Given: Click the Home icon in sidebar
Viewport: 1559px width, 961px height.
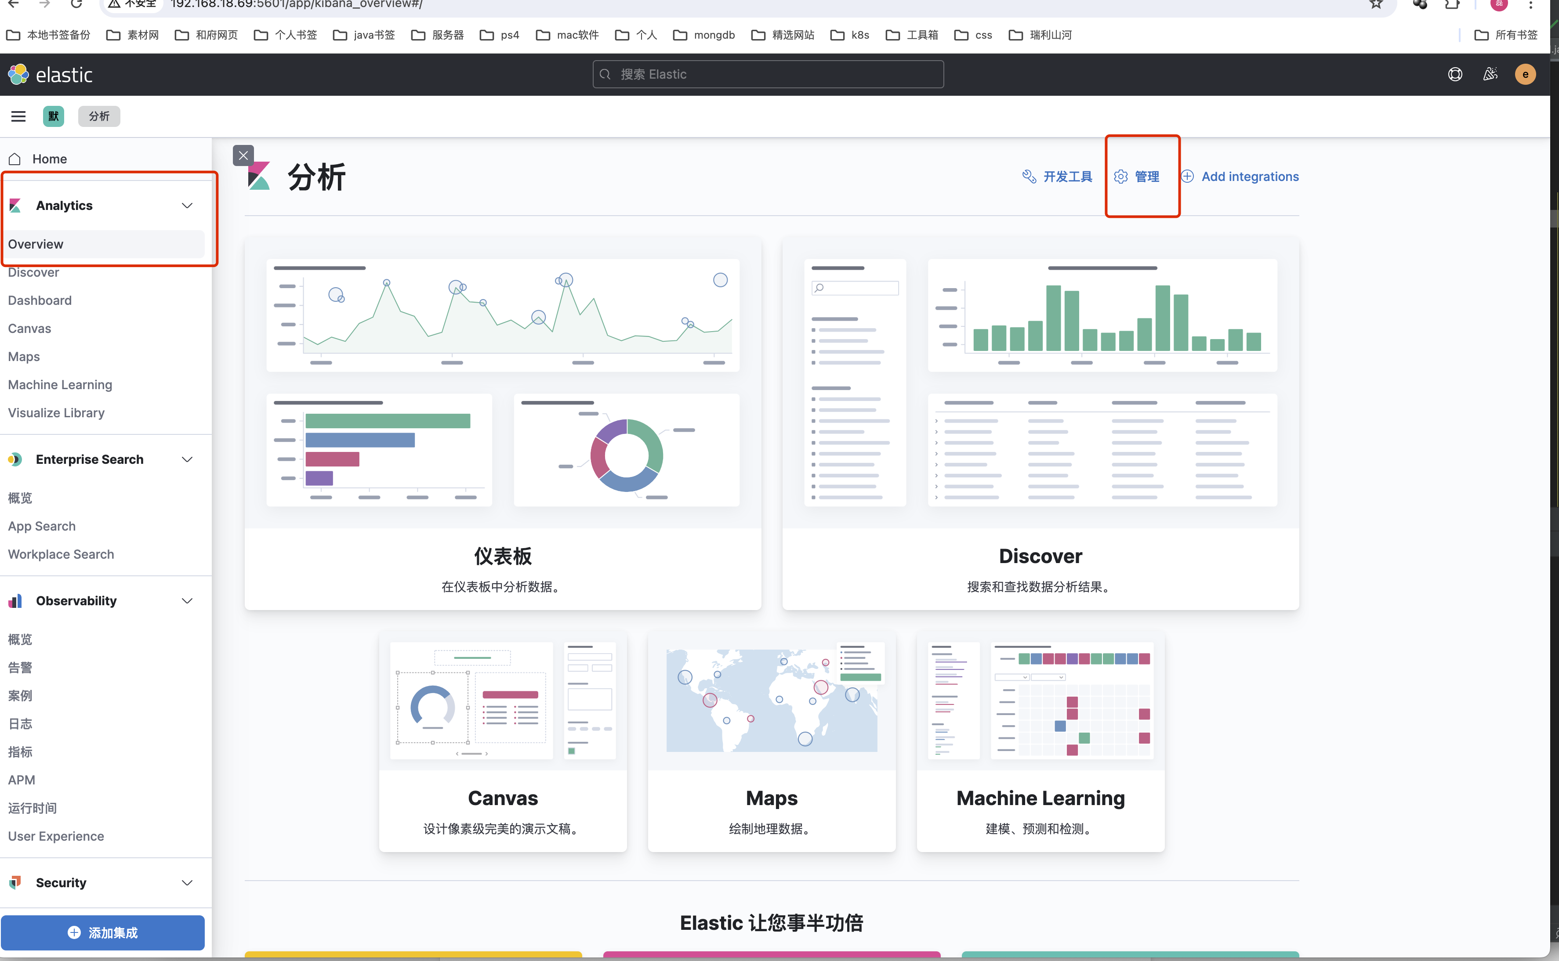Looking at the screenshot, I should point(15,159).
